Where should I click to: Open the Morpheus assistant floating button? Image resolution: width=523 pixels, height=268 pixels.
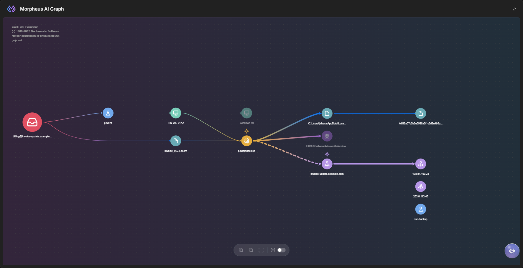[512, 251]
